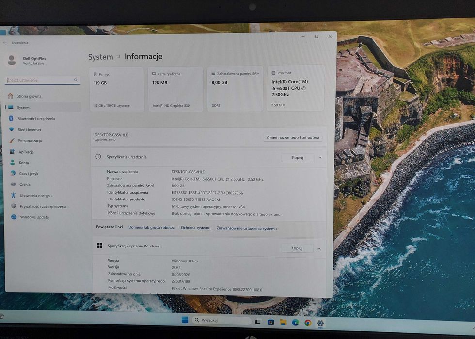Open Ochrona systemu link
The width and height of the screenshot is (475, 339).
click(196, 228)
